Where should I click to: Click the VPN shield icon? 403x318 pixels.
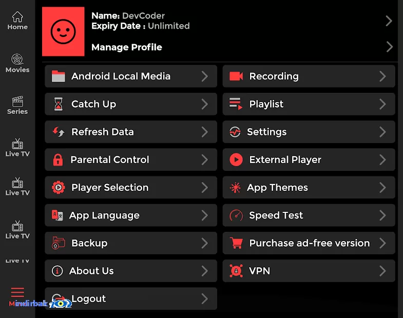[x=236, y=271]
